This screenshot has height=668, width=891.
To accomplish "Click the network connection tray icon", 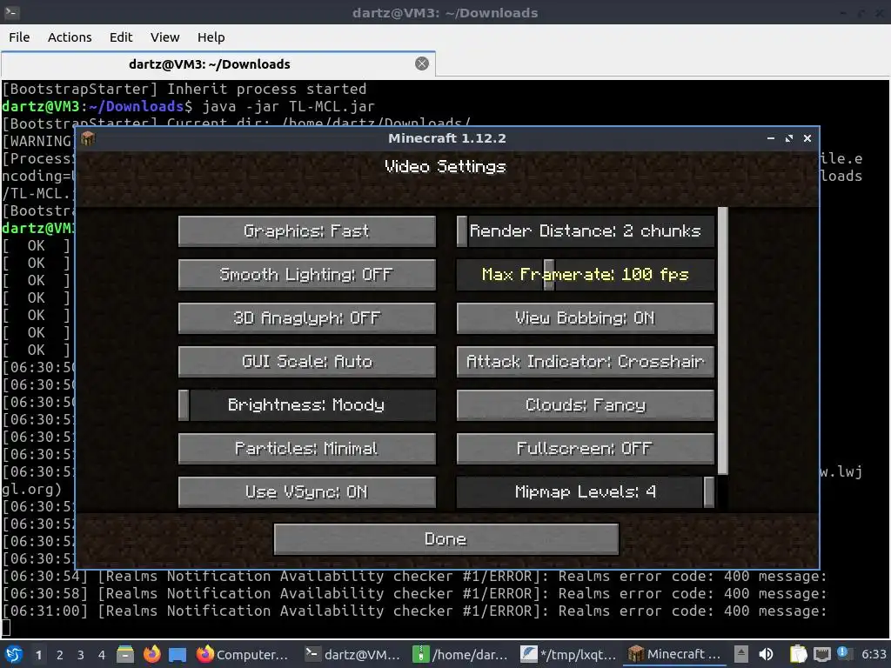I will (x=821, y=655).
